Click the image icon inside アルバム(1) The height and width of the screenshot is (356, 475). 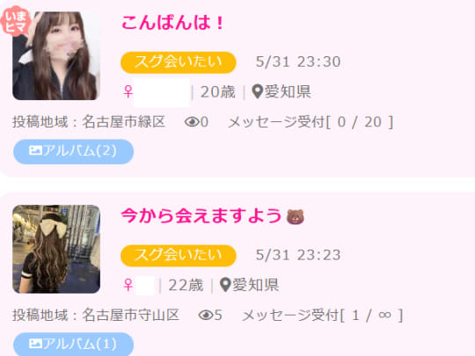click(x=35, y=344)
